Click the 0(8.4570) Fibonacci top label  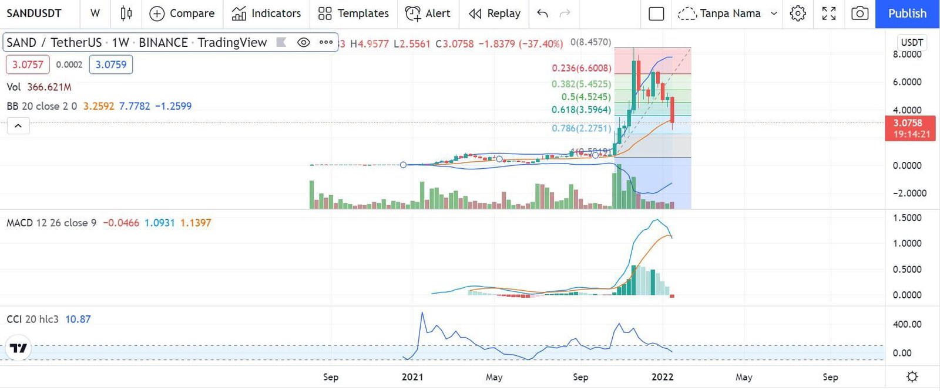click(x=590, y=42)
